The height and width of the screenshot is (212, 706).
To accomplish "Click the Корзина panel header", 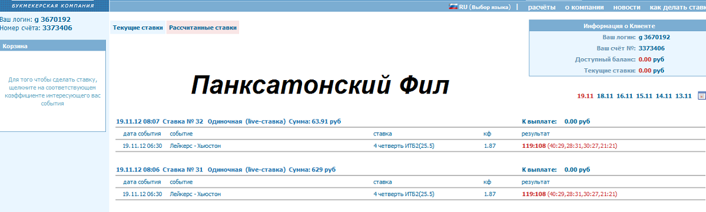I will click(x=52, y=45).
